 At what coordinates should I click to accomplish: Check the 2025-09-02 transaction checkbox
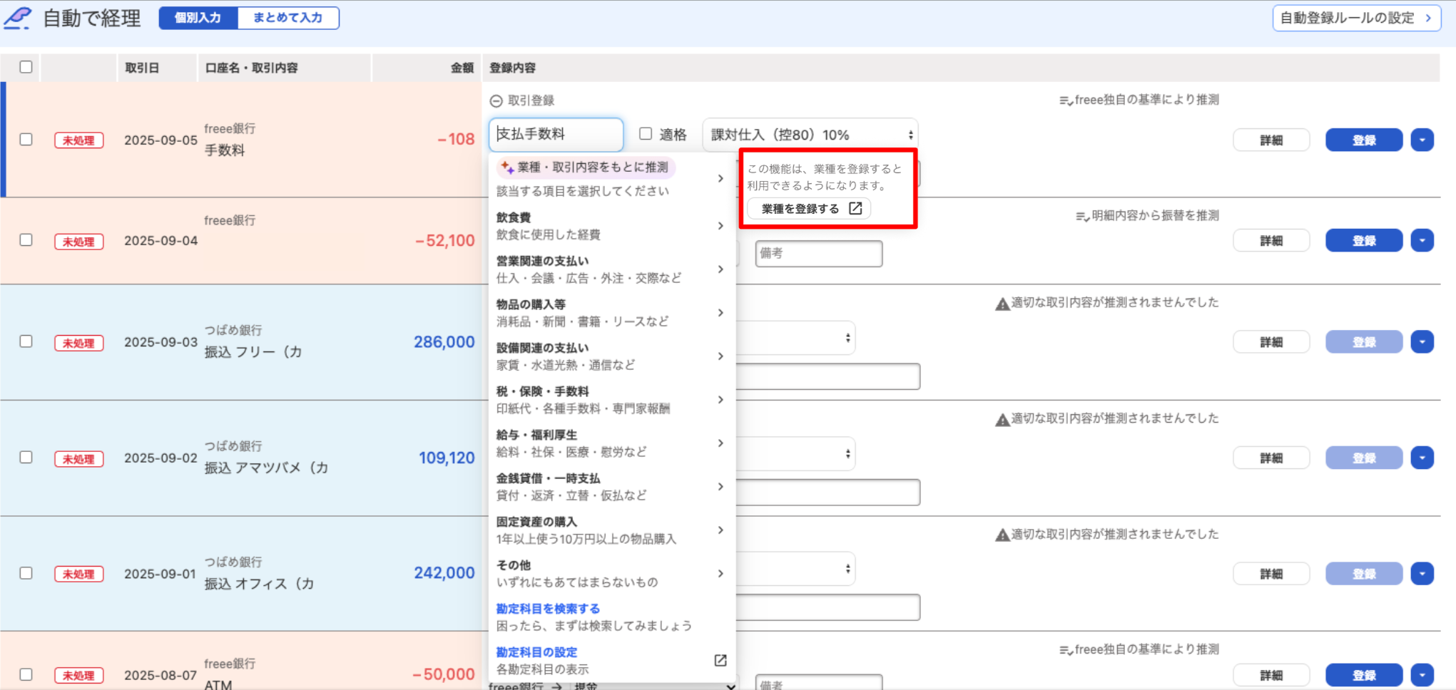coord(26,458)
